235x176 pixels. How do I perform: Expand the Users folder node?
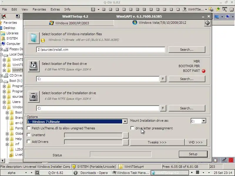(4, 102)
